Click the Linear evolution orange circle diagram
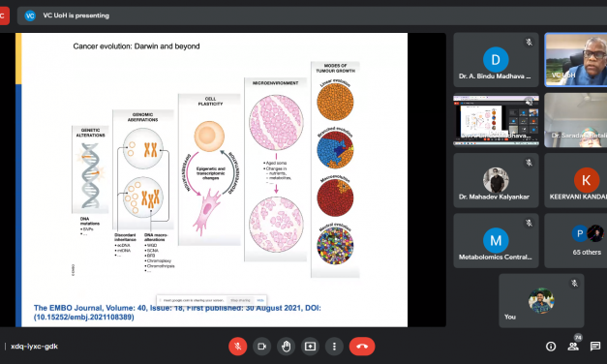The image size is (607, 364). [x=335, y=102]
